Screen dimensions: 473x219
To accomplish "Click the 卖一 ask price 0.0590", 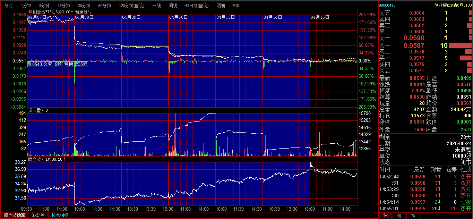I will 414,38.
